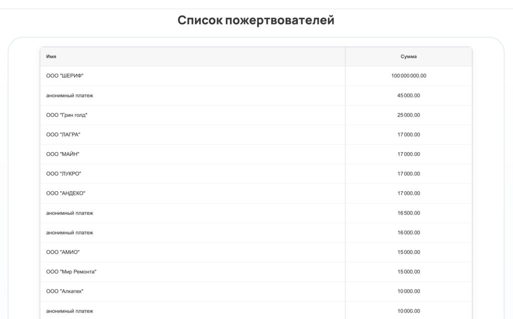Image resolution: width=513 pixels, height=319 pixels.
Task: Select the "Сумма" column header
Action: [x=409, y=57]
